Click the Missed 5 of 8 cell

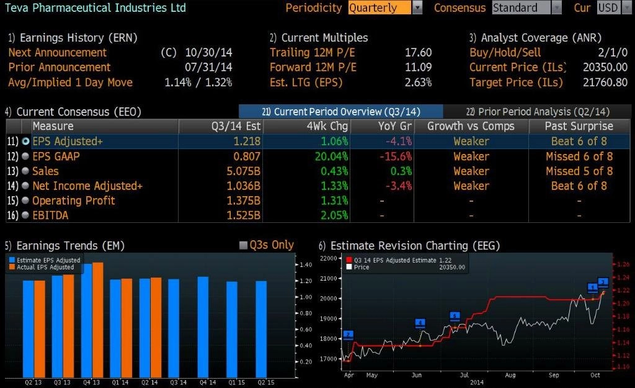579,171
